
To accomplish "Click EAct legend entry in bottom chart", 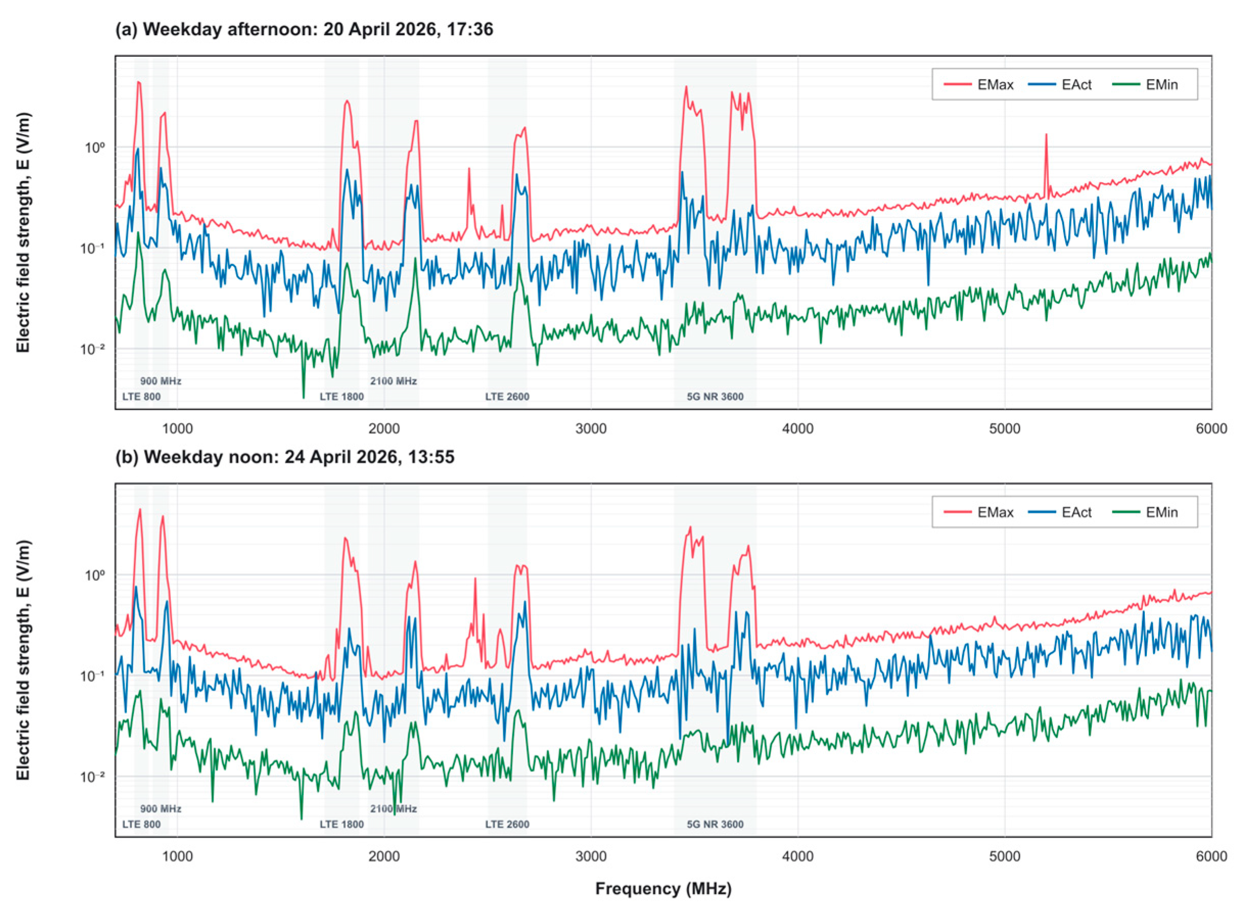I will (x=1060, y=512).
